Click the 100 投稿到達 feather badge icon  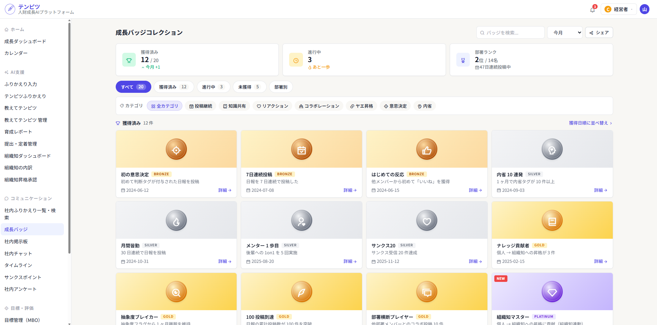pos(302,292)
